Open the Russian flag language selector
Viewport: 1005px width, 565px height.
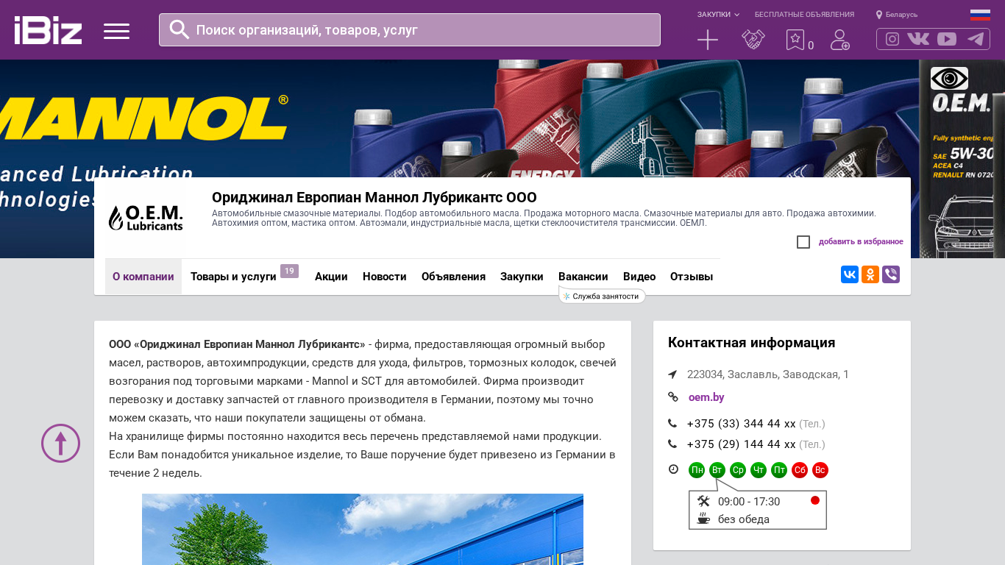[x=980, y=15]
